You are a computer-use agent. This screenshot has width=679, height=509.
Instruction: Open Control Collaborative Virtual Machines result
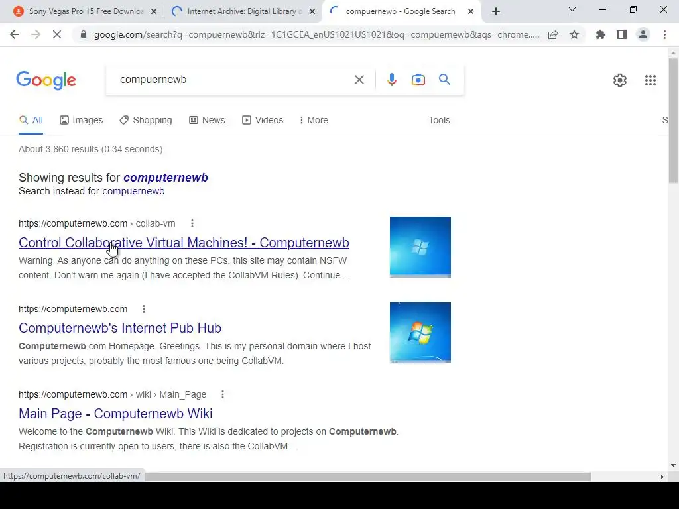184,243
